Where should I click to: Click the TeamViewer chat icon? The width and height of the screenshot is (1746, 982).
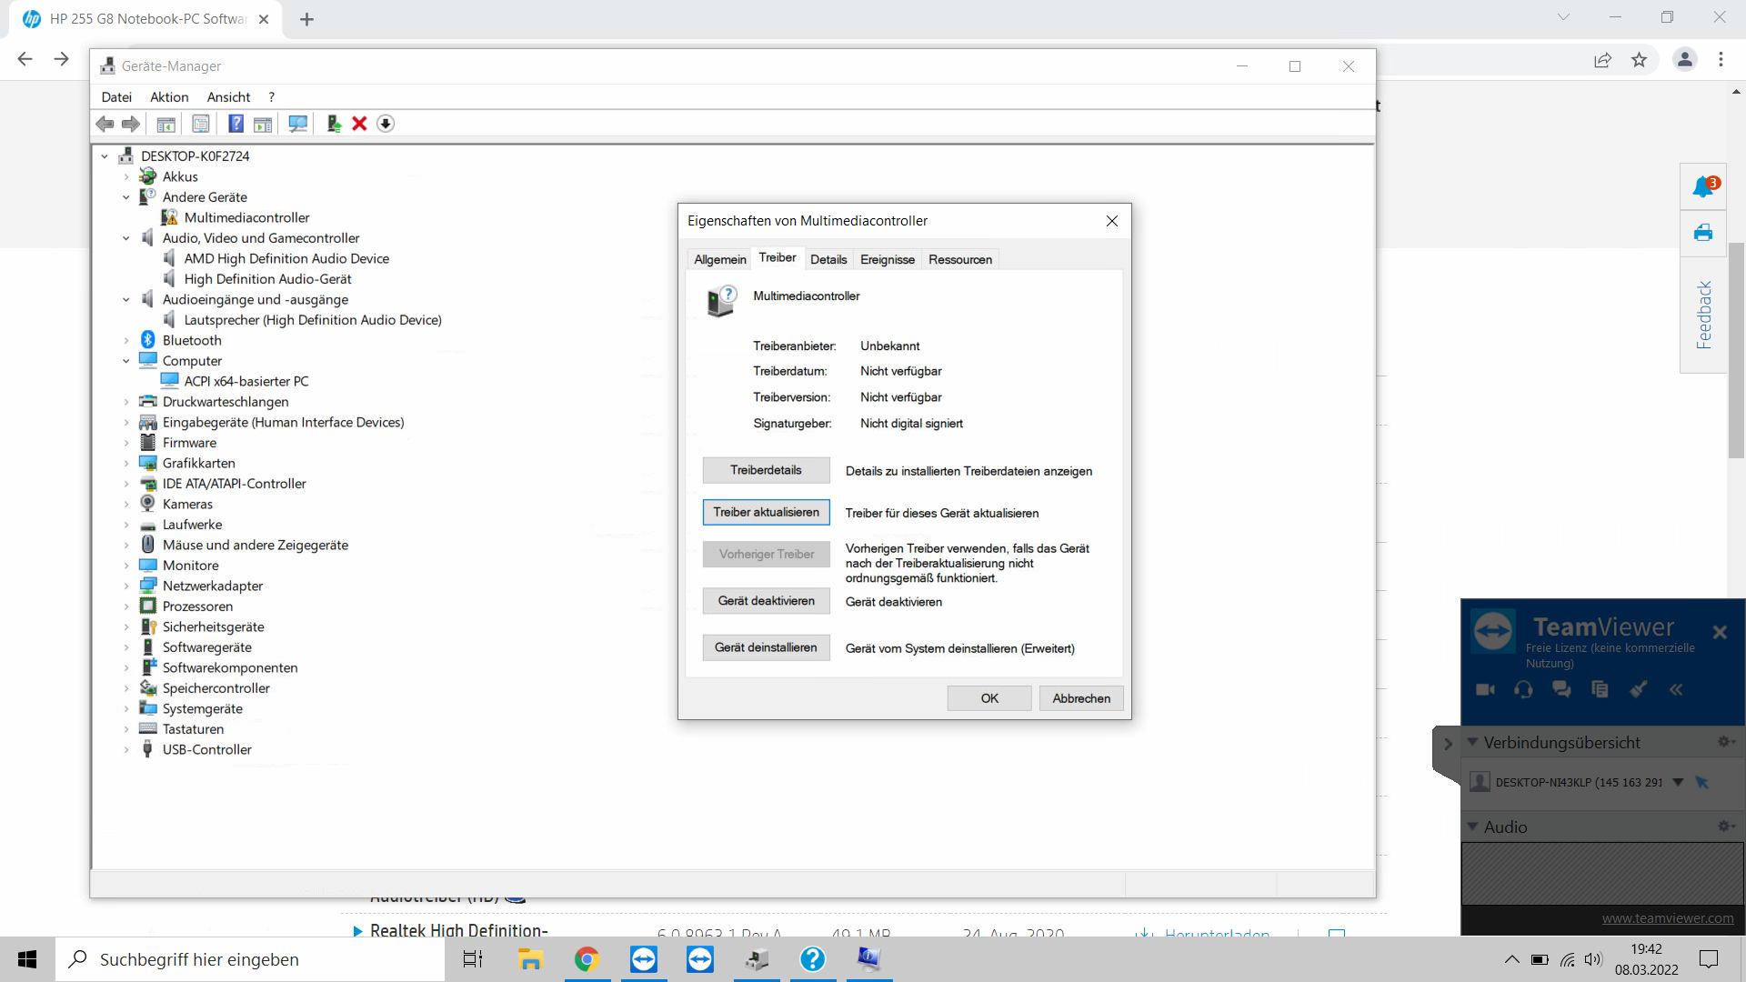(x=1561, y=689)
